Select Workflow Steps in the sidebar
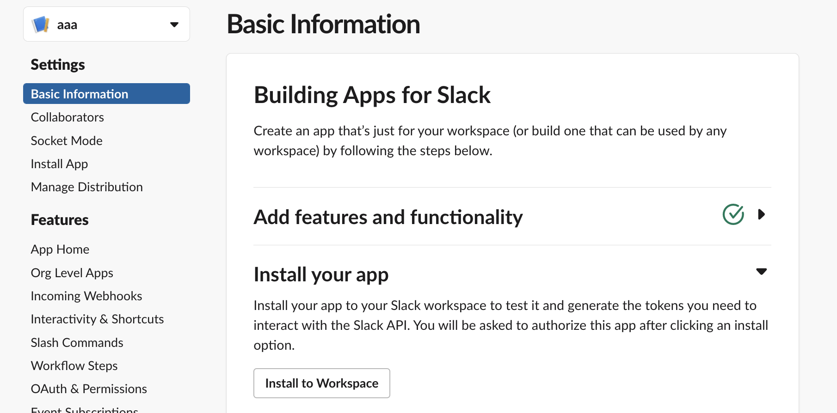837x413 pixels. coord(74,366)
